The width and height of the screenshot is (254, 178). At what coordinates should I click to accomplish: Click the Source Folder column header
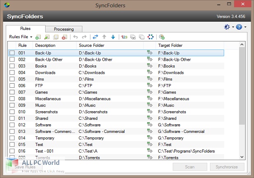110,46
